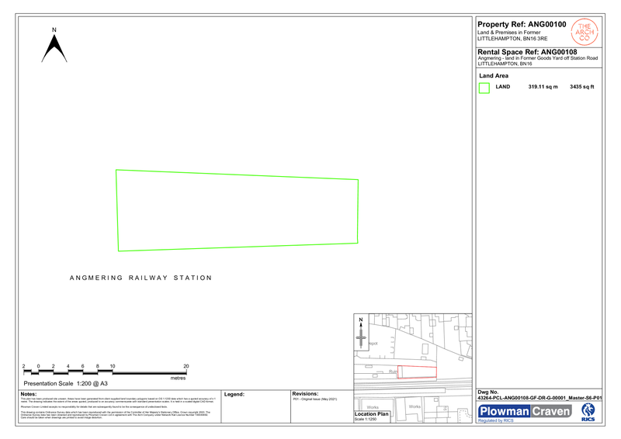Click the Regulated by RICS text
This screenshot has width=621, height=439.
496,420
